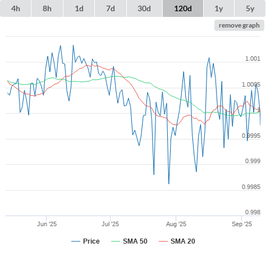Click the 0.9985 y-axis label
This screenshot has height=256, width=266.
coord(251,187)
